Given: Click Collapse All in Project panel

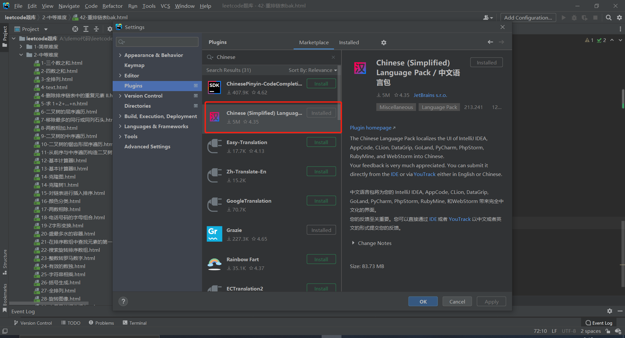Looking at the screenshot, I should 96,29.
